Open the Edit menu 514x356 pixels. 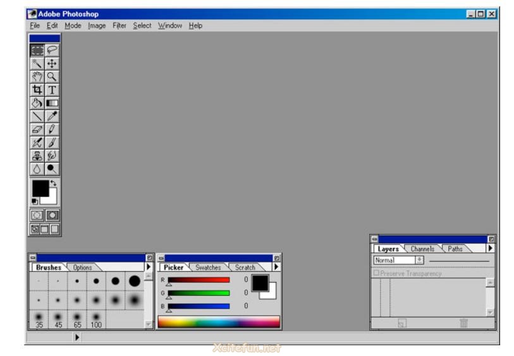[52, 25]
